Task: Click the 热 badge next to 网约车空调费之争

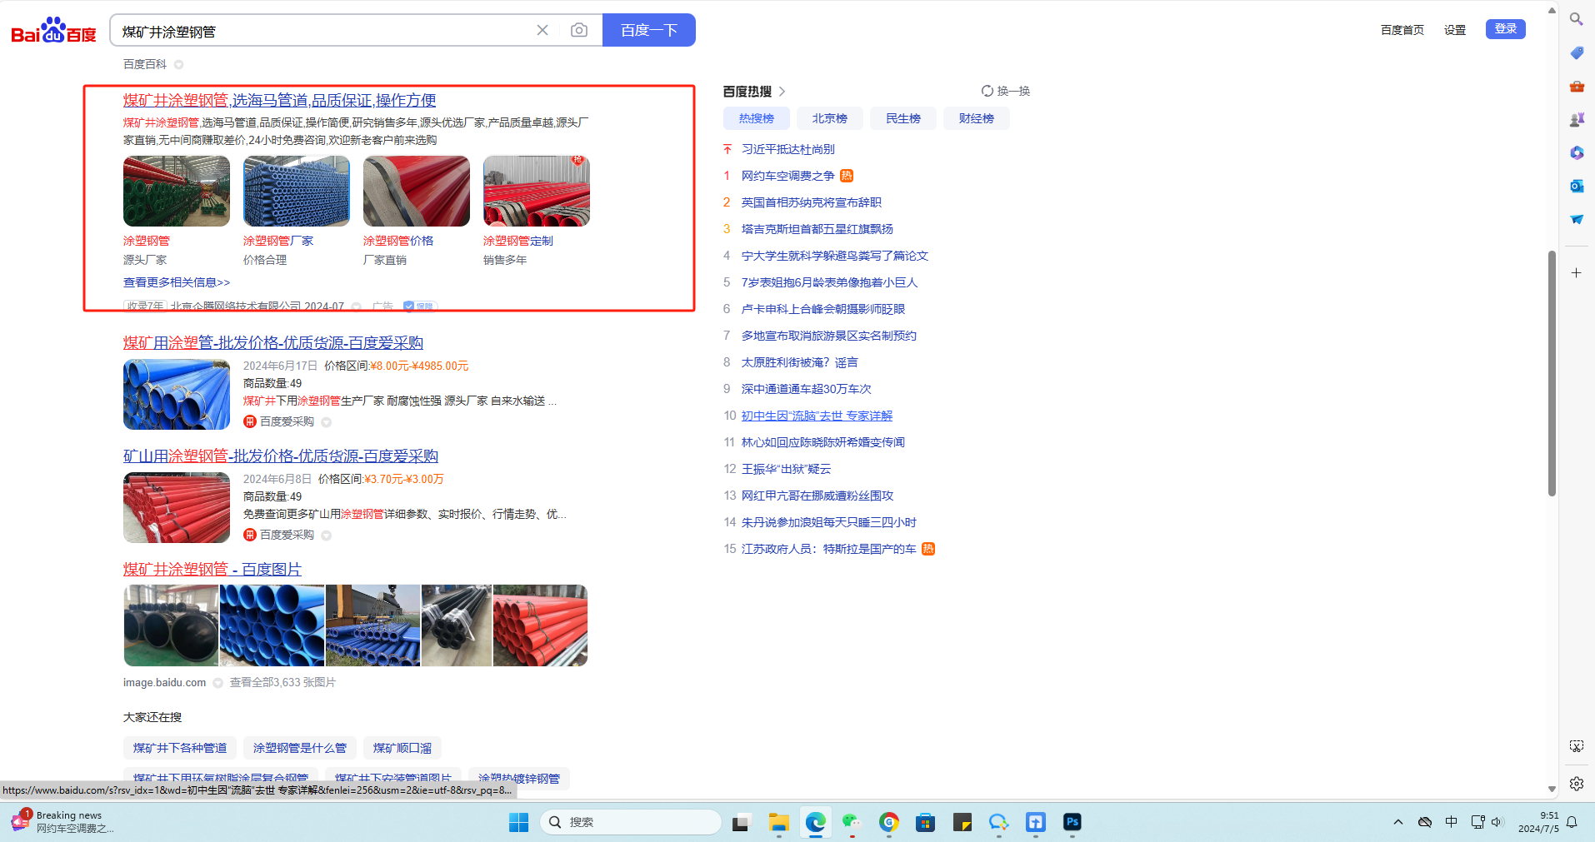Action: click(847, 176)
